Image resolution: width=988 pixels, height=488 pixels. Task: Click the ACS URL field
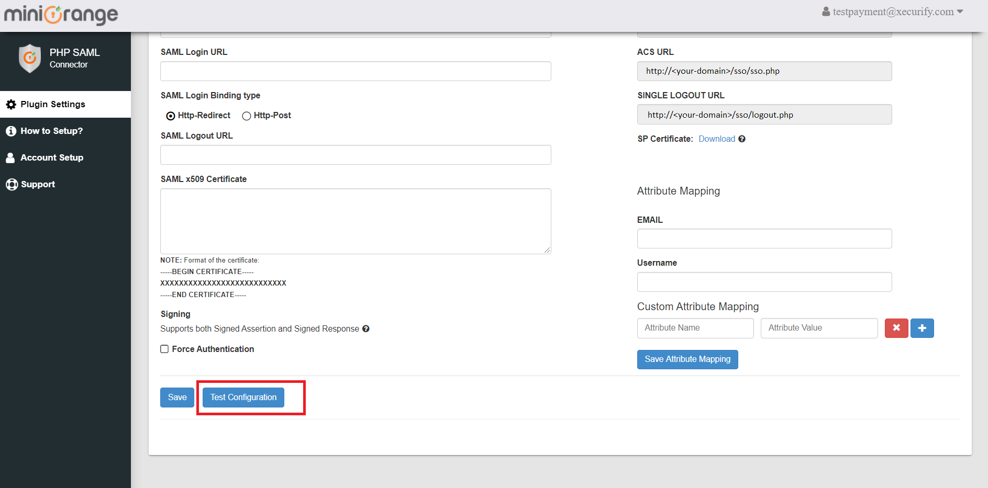pos(764,71)
